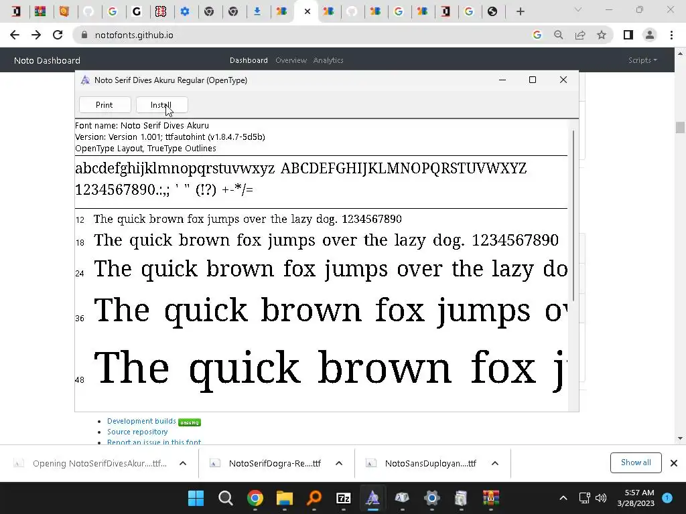Go back to the previous page
686x514 pixels.
(x=15, y=35)
